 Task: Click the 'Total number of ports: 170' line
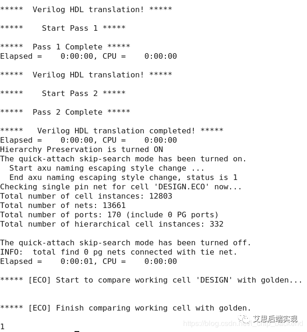coord(109,214)
